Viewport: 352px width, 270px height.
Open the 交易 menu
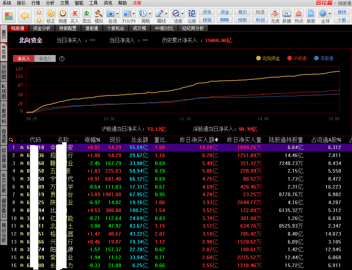click(x=65, y=3)
